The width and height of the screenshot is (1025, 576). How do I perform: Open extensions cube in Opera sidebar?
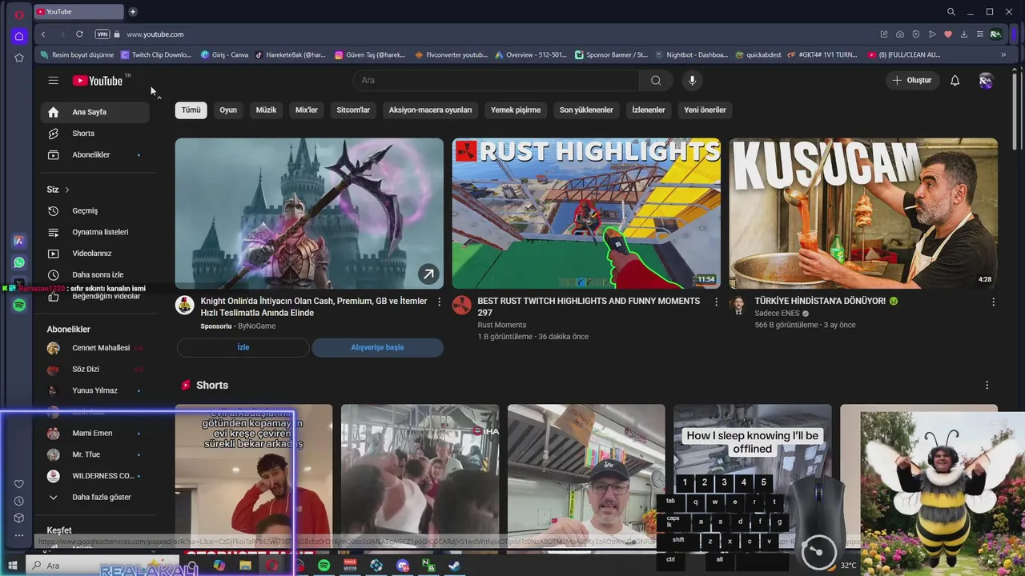19,518
